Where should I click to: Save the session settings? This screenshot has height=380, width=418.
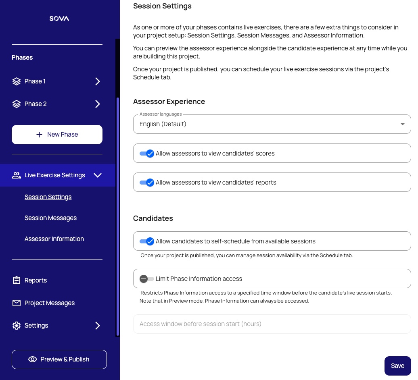(397, 366)
